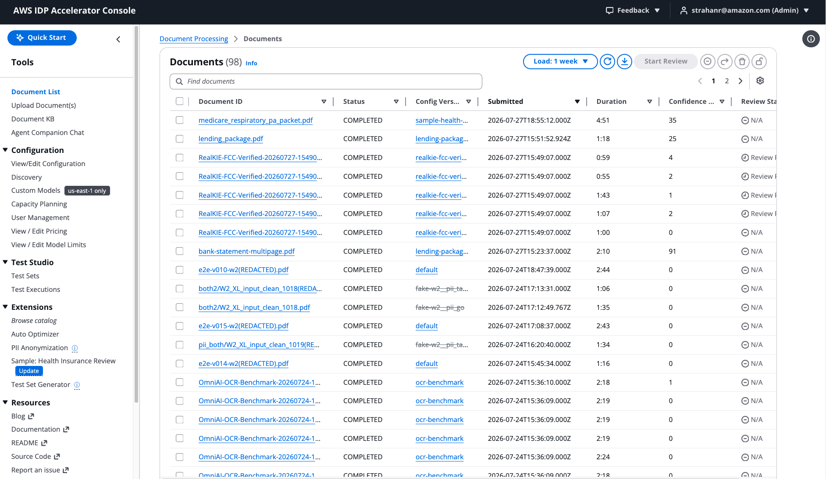Collapse the Configuration section
This screenshot has height=479, width=826.
[5, 150]
